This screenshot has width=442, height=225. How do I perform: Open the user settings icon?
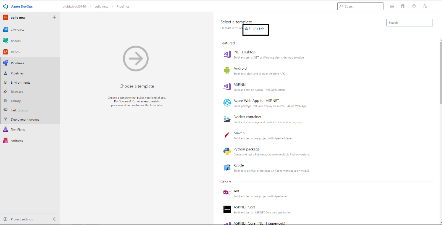click(425, 6)
